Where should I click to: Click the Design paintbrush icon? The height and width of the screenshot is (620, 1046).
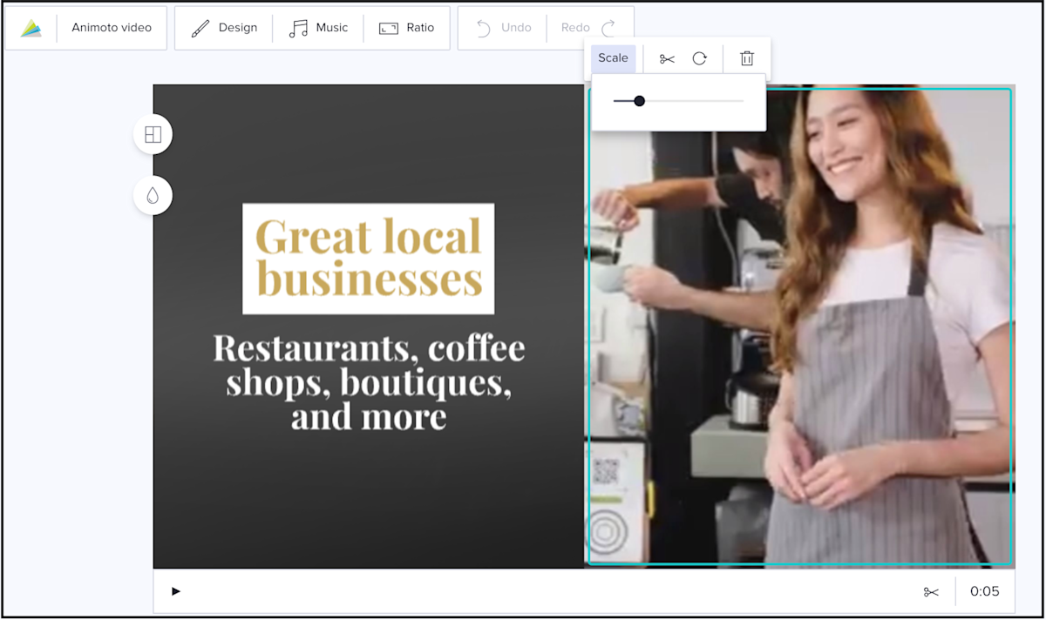click(199, 27)
